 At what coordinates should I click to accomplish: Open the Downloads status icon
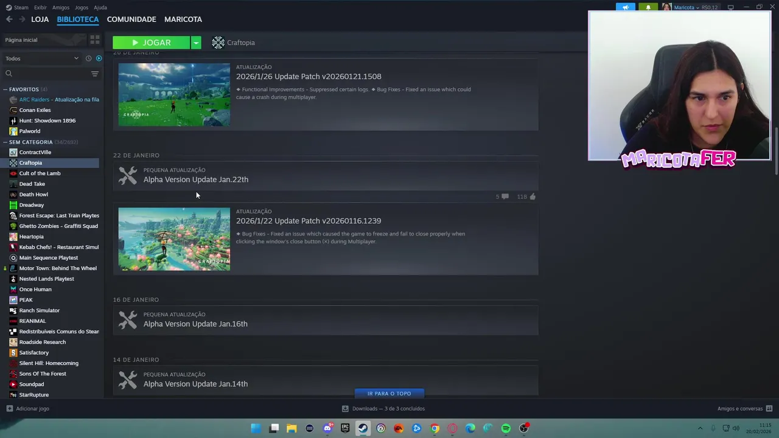[x=345, y=409]
